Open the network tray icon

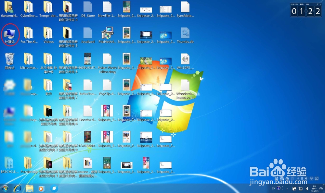pyautogui.click(x=301, y=189)
